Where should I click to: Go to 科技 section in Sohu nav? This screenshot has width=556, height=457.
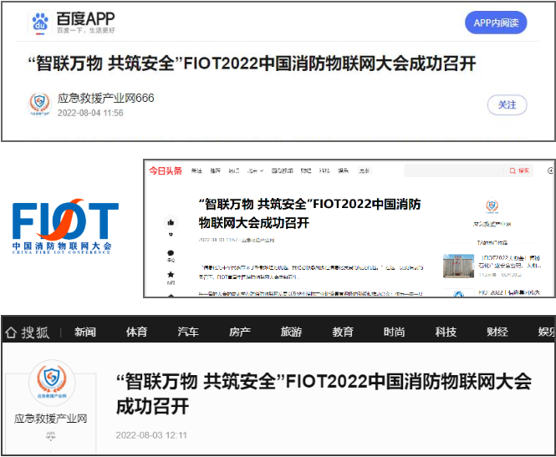tap(446, 332)
